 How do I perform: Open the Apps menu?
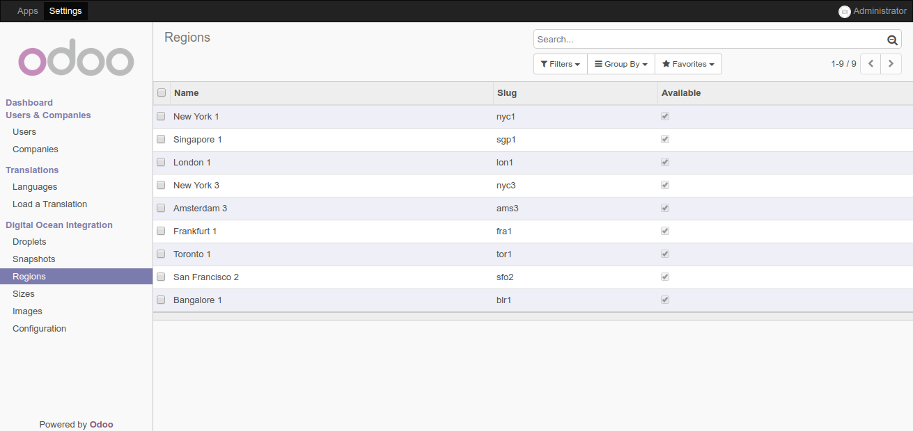click(28, 11)
